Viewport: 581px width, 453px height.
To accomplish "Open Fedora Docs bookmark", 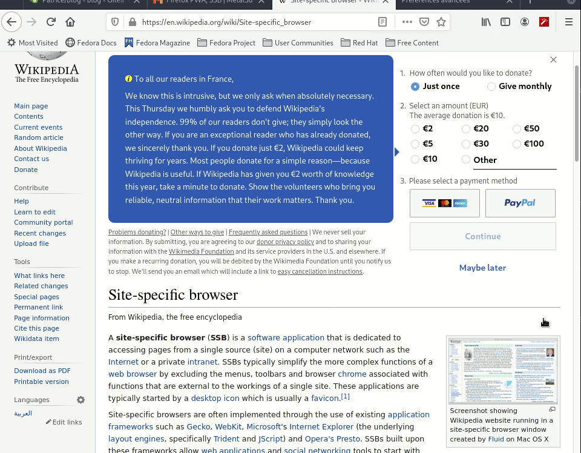I will [91, 43].
